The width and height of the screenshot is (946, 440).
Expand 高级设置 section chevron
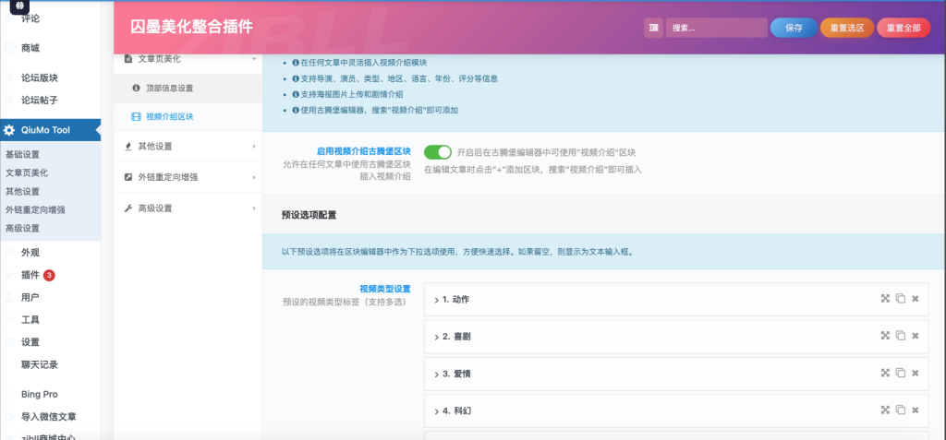click(x=253, y=208)
